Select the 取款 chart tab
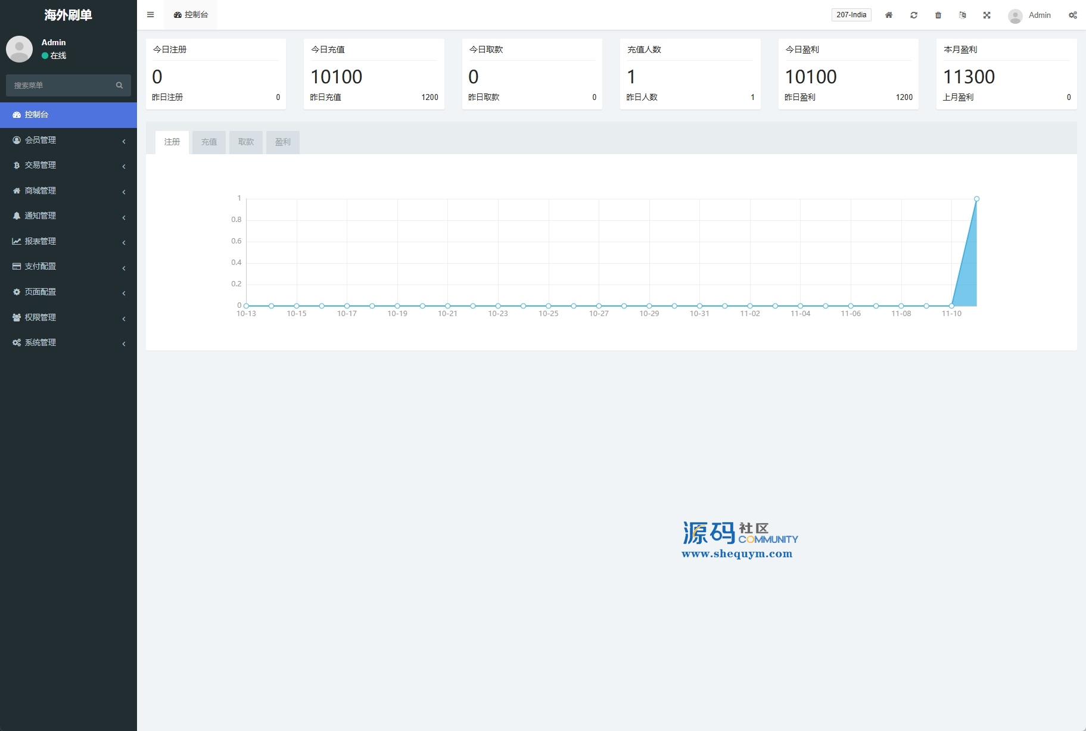This screenshot has width=1086, height=731. pos(245,142)
